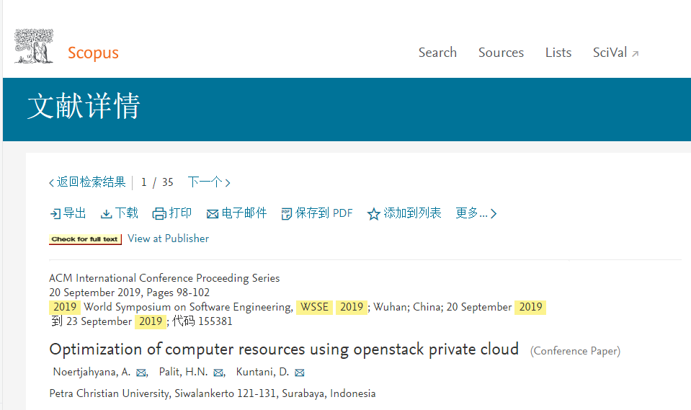Open the Scopus home link

93,53
